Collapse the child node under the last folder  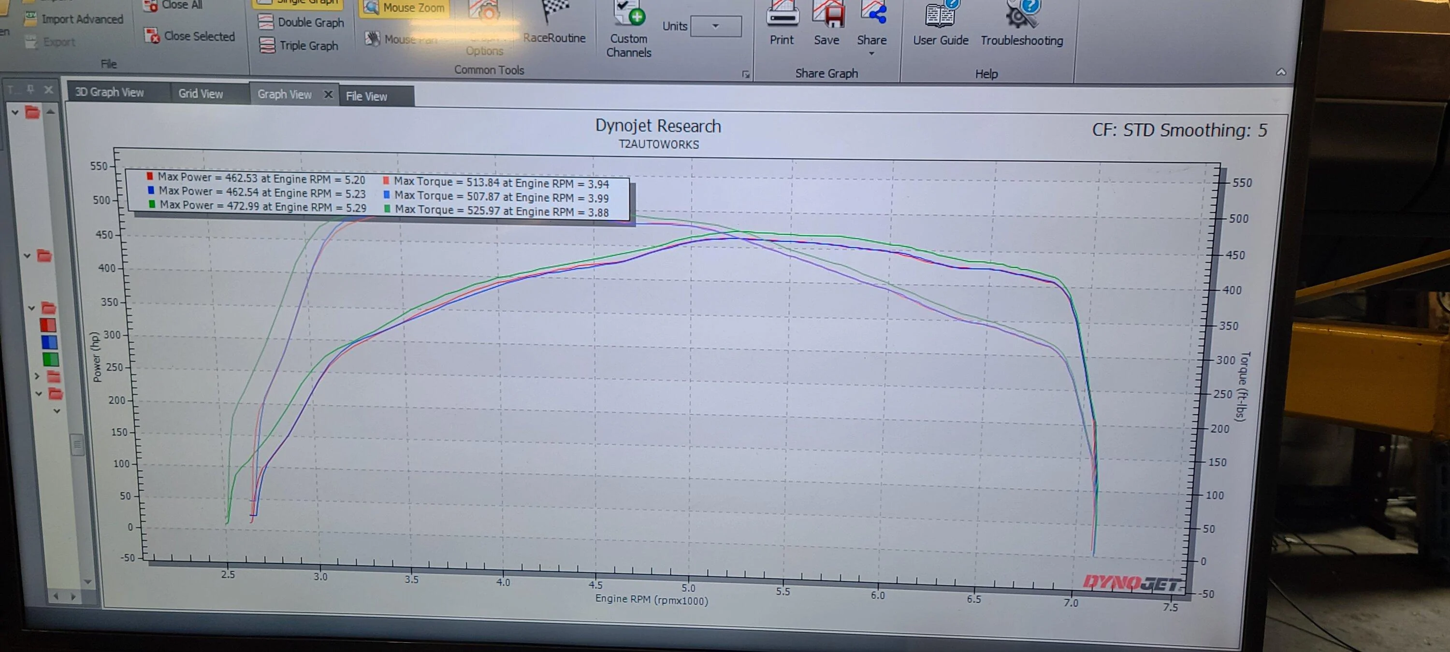(x=57, y=411)
